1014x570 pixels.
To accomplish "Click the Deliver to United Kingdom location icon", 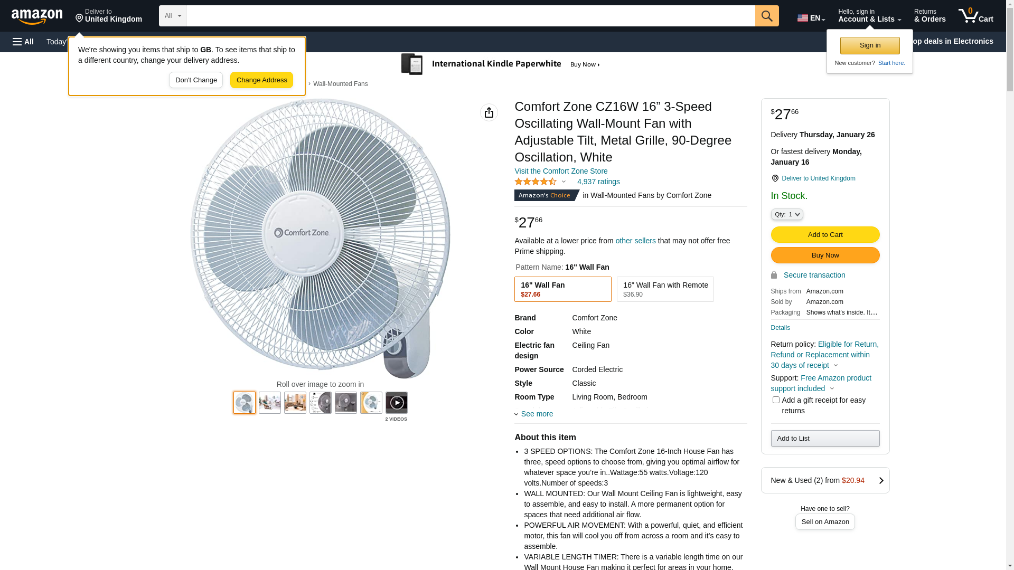I will 775,178.
